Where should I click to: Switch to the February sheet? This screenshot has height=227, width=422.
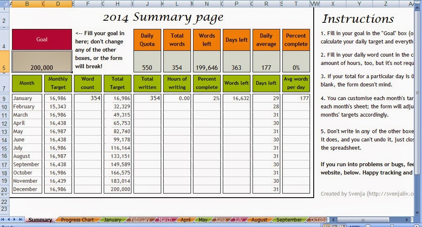[x=140, y=220]
